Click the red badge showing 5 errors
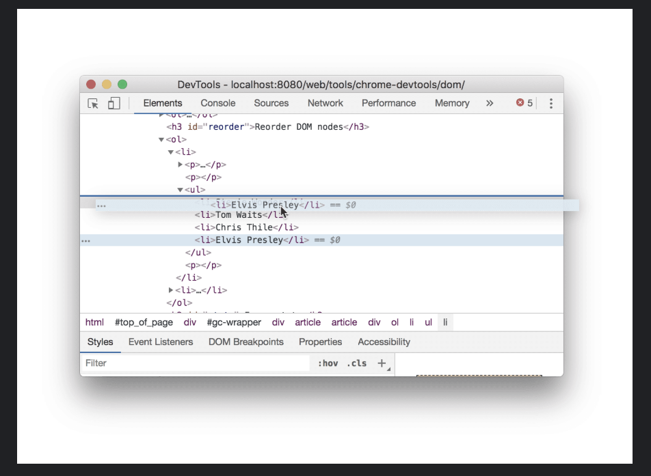Image resolution: width=651 pixels, height=476 pixels. click(522, 103)
